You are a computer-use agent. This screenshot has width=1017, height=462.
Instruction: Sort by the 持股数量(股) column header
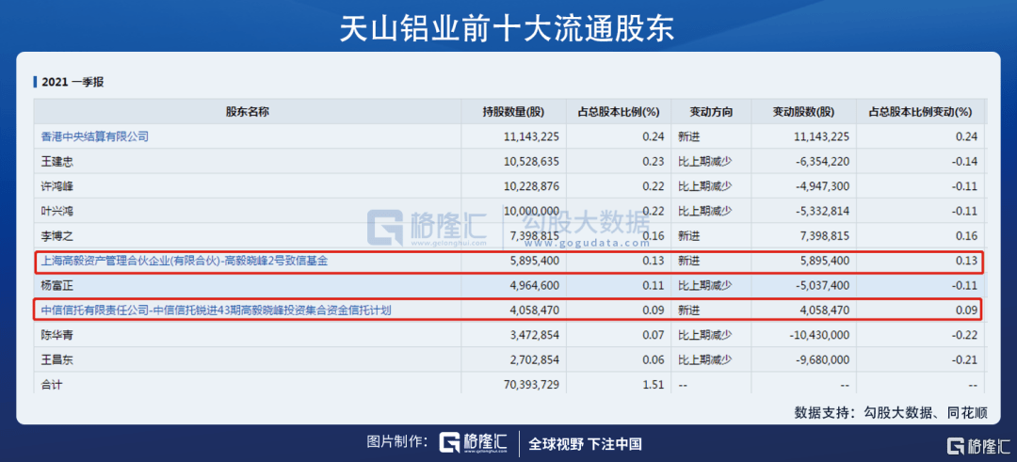coord(513,111)
